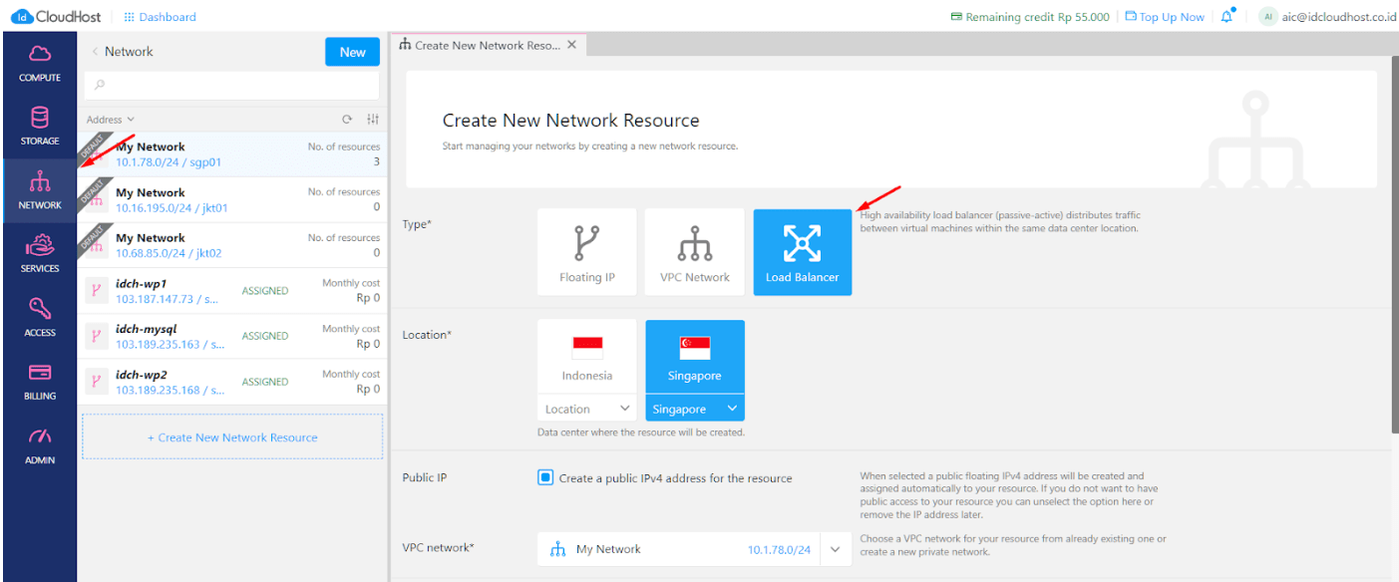Open the Billing card icon
The height and width of the screenshot is (582, 1399).
click(x=40, y=373)
